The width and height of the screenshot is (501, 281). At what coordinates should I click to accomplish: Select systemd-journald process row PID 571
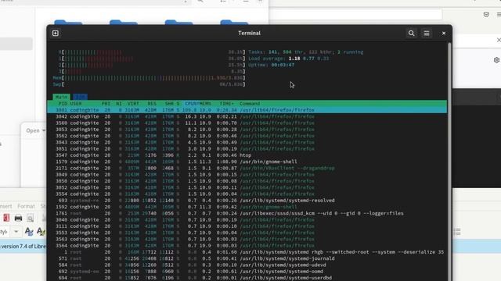point(247,258)
